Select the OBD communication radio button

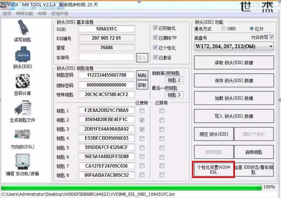(223, 29)
